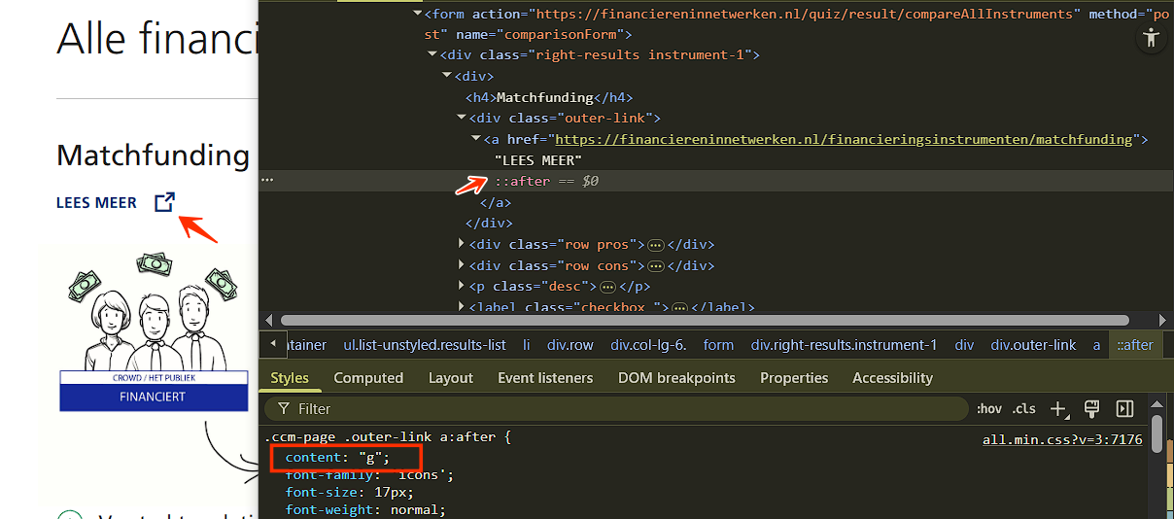Expand the div class row pros node
The height and width of the screenshot is (519, 1174).
tap(462, 244)
